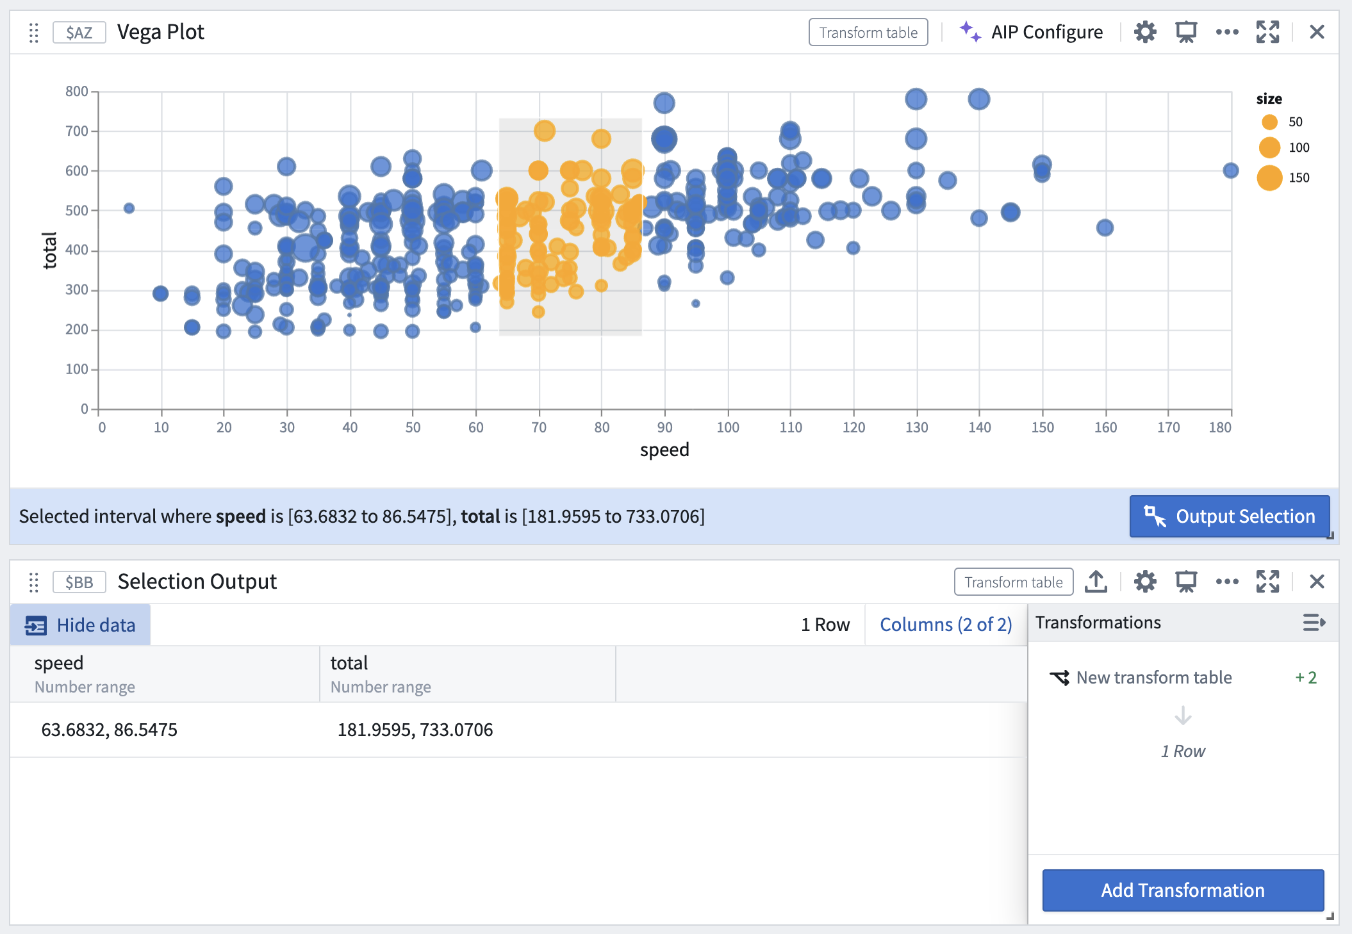Screen dimensions: 1352x934
Task: Open presentation mode for Selection Output
Action: click(x=1186, y=582)
